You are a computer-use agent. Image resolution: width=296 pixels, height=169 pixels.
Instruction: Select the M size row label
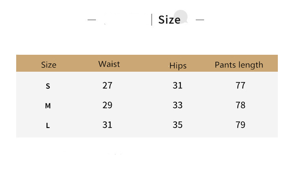(x=48, y=106)
